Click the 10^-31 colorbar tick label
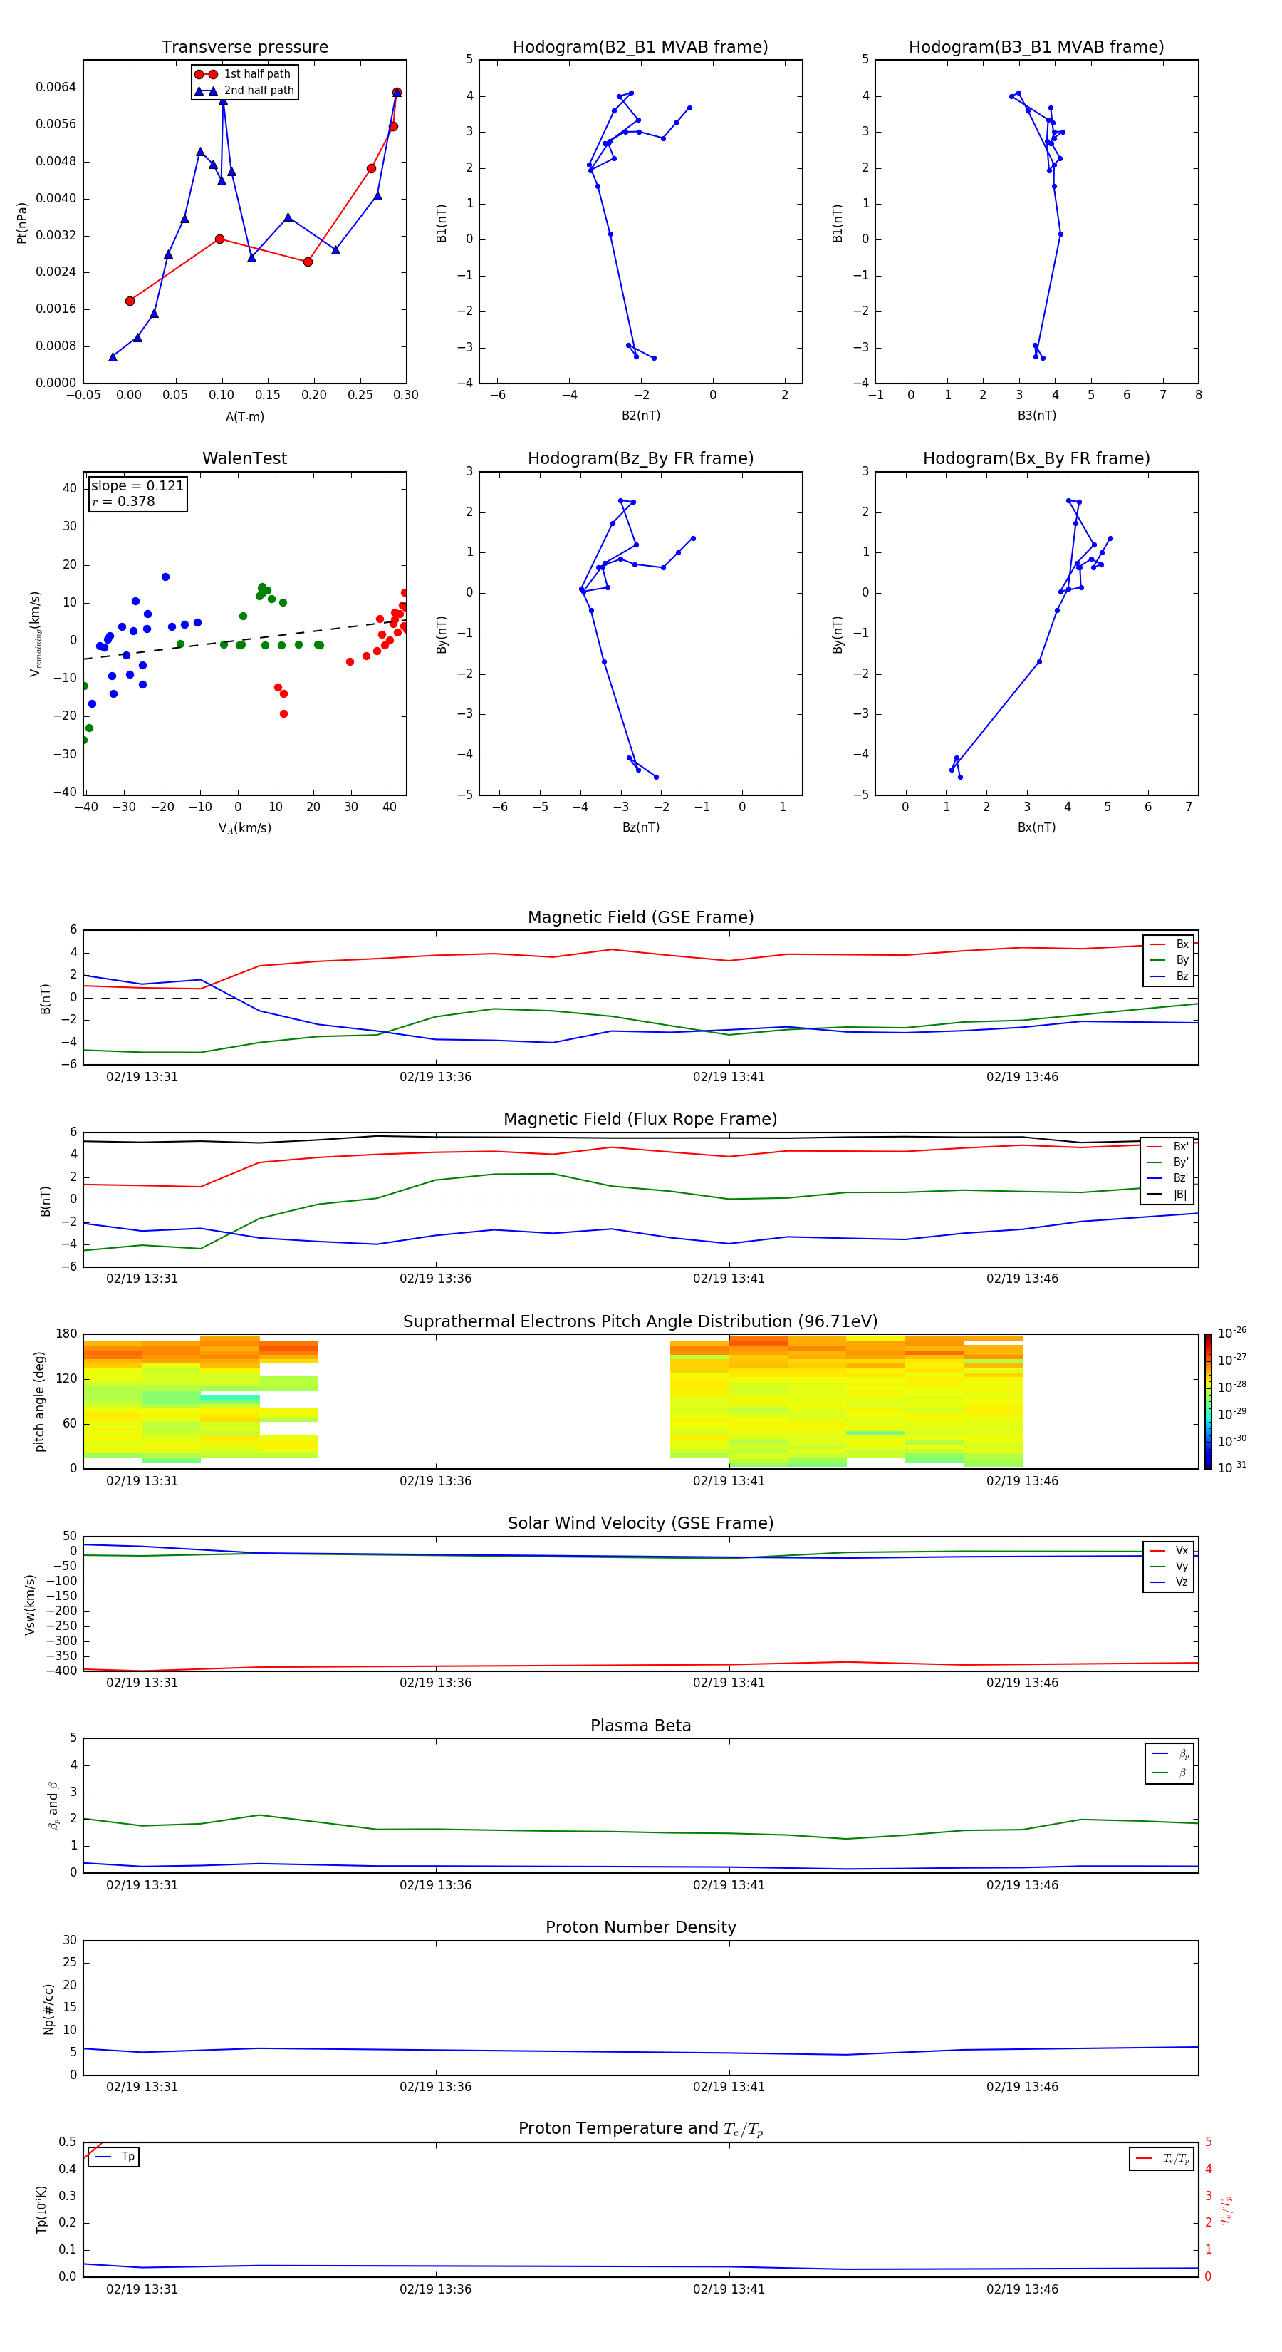1282x2352 pixels. click(x=1231, y=1468)
